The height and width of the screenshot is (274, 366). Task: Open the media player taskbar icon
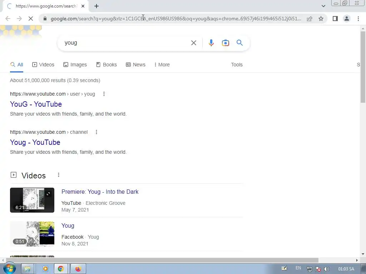[x=45, y=269]
